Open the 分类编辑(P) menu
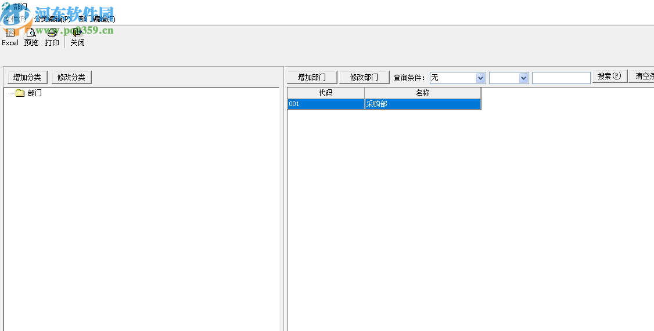Image resolution: width=654 pixels, height=331 pixels. click(52, 19)
